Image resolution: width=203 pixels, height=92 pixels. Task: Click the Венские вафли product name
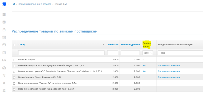26,60
